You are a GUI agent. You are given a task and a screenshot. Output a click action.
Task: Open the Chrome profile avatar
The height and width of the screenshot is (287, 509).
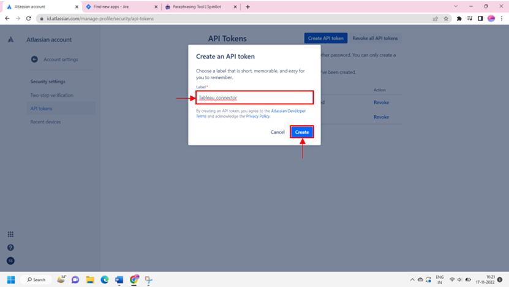coord(491,18)
